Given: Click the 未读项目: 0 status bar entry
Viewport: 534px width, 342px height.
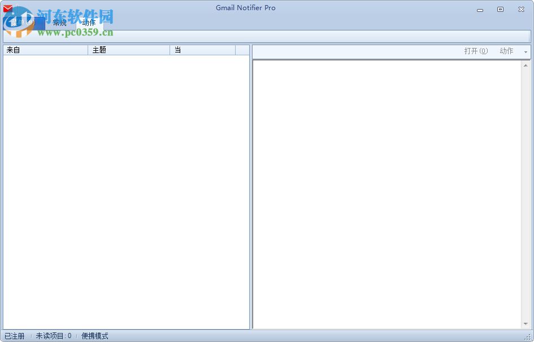Looking at the screenshot, I should [54, 336].
